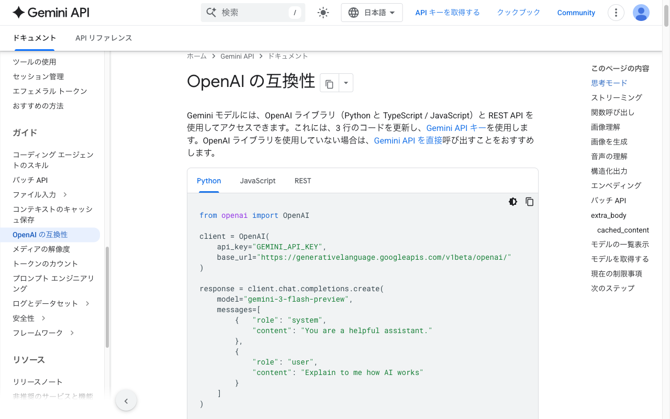Copy the Python code snippet
This screenshot has width=670, height=419.
[529, 202]
